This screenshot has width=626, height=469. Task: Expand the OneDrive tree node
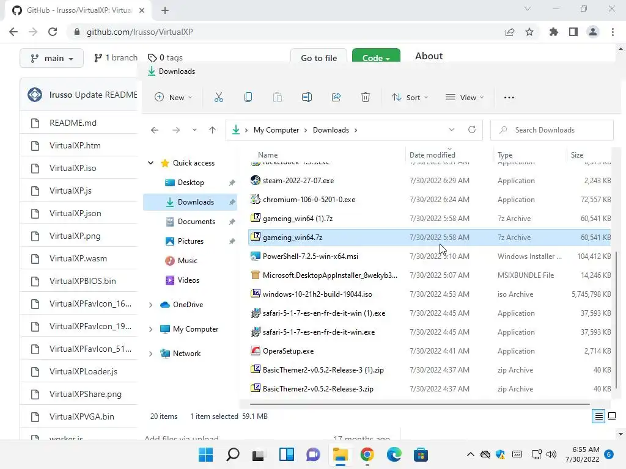[150, 305]
